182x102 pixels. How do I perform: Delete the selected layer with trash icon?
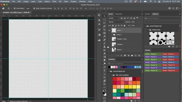pos(139,56)
